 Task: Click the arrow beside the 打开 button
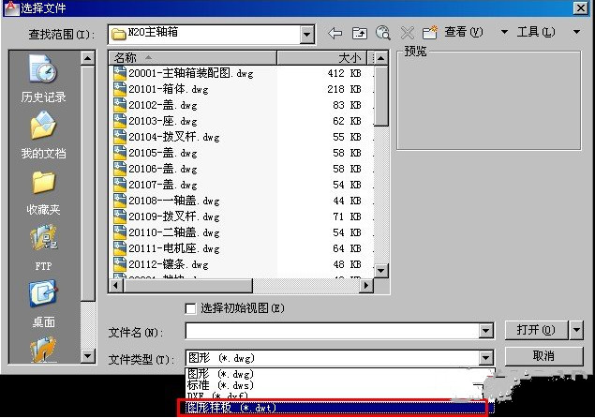[576, 330]
